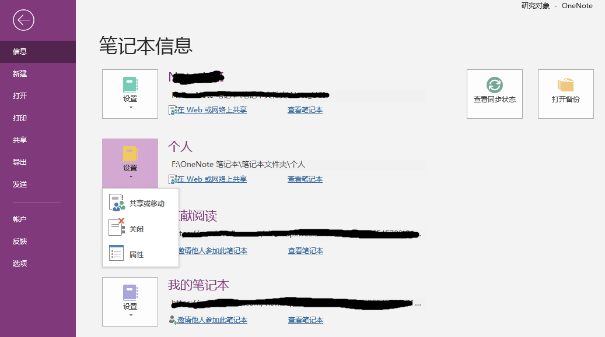Open the backup folder icon
This screenshot has width=605, height=337.
(x=565, y=85)
